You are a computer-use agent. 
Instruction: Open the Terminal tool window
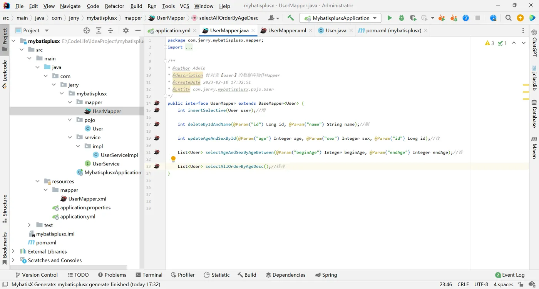pos(149,275)
